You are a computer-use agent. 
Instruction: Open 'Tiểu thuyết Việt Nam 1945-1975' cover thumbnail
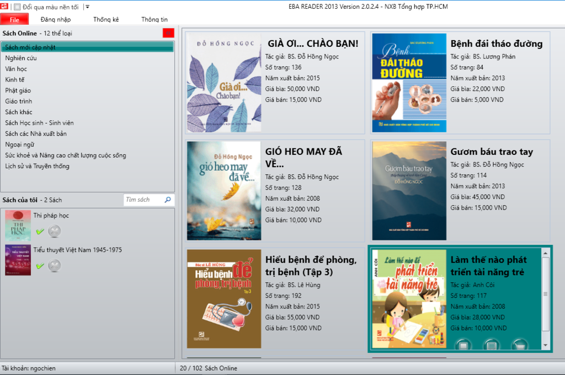pyautogui.click(x=18, y=260)
